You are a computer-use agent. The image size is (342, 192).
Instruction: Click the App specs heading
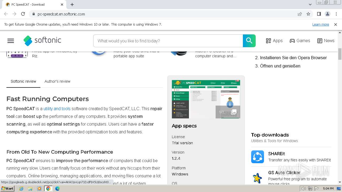(x=184, y=126)
